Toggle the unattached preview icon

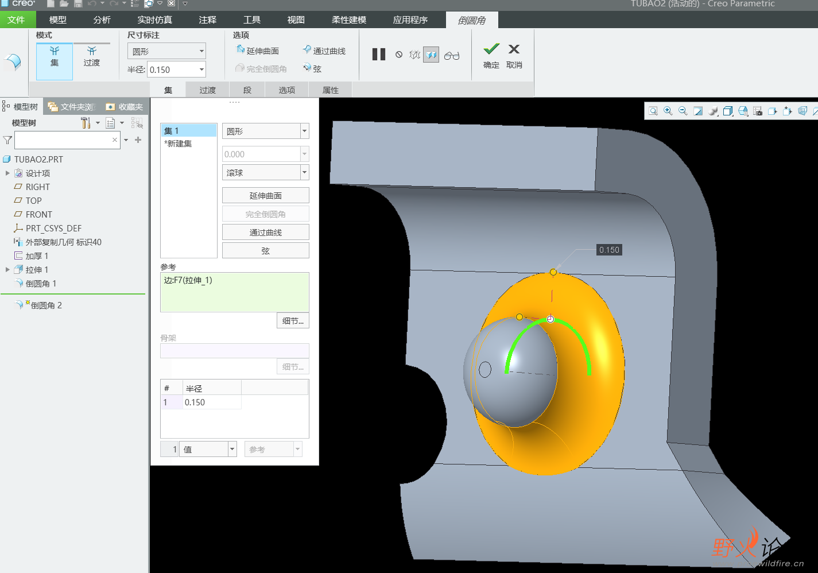[x=415, y=55]
